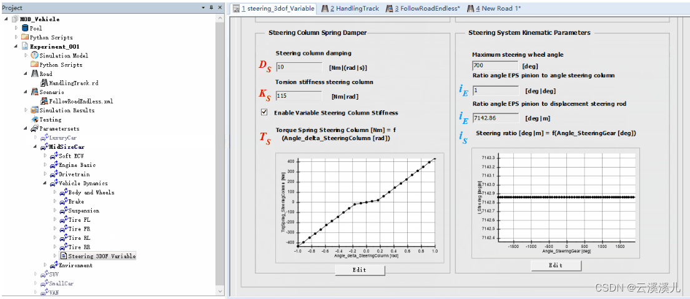Screen dimensions: 690x299
Task: Pin the Project panel with pushpin icon
Action: point(211,8)
